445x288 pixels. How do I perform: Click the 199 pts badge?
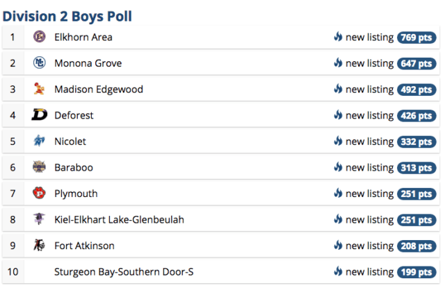coord(416,272)
